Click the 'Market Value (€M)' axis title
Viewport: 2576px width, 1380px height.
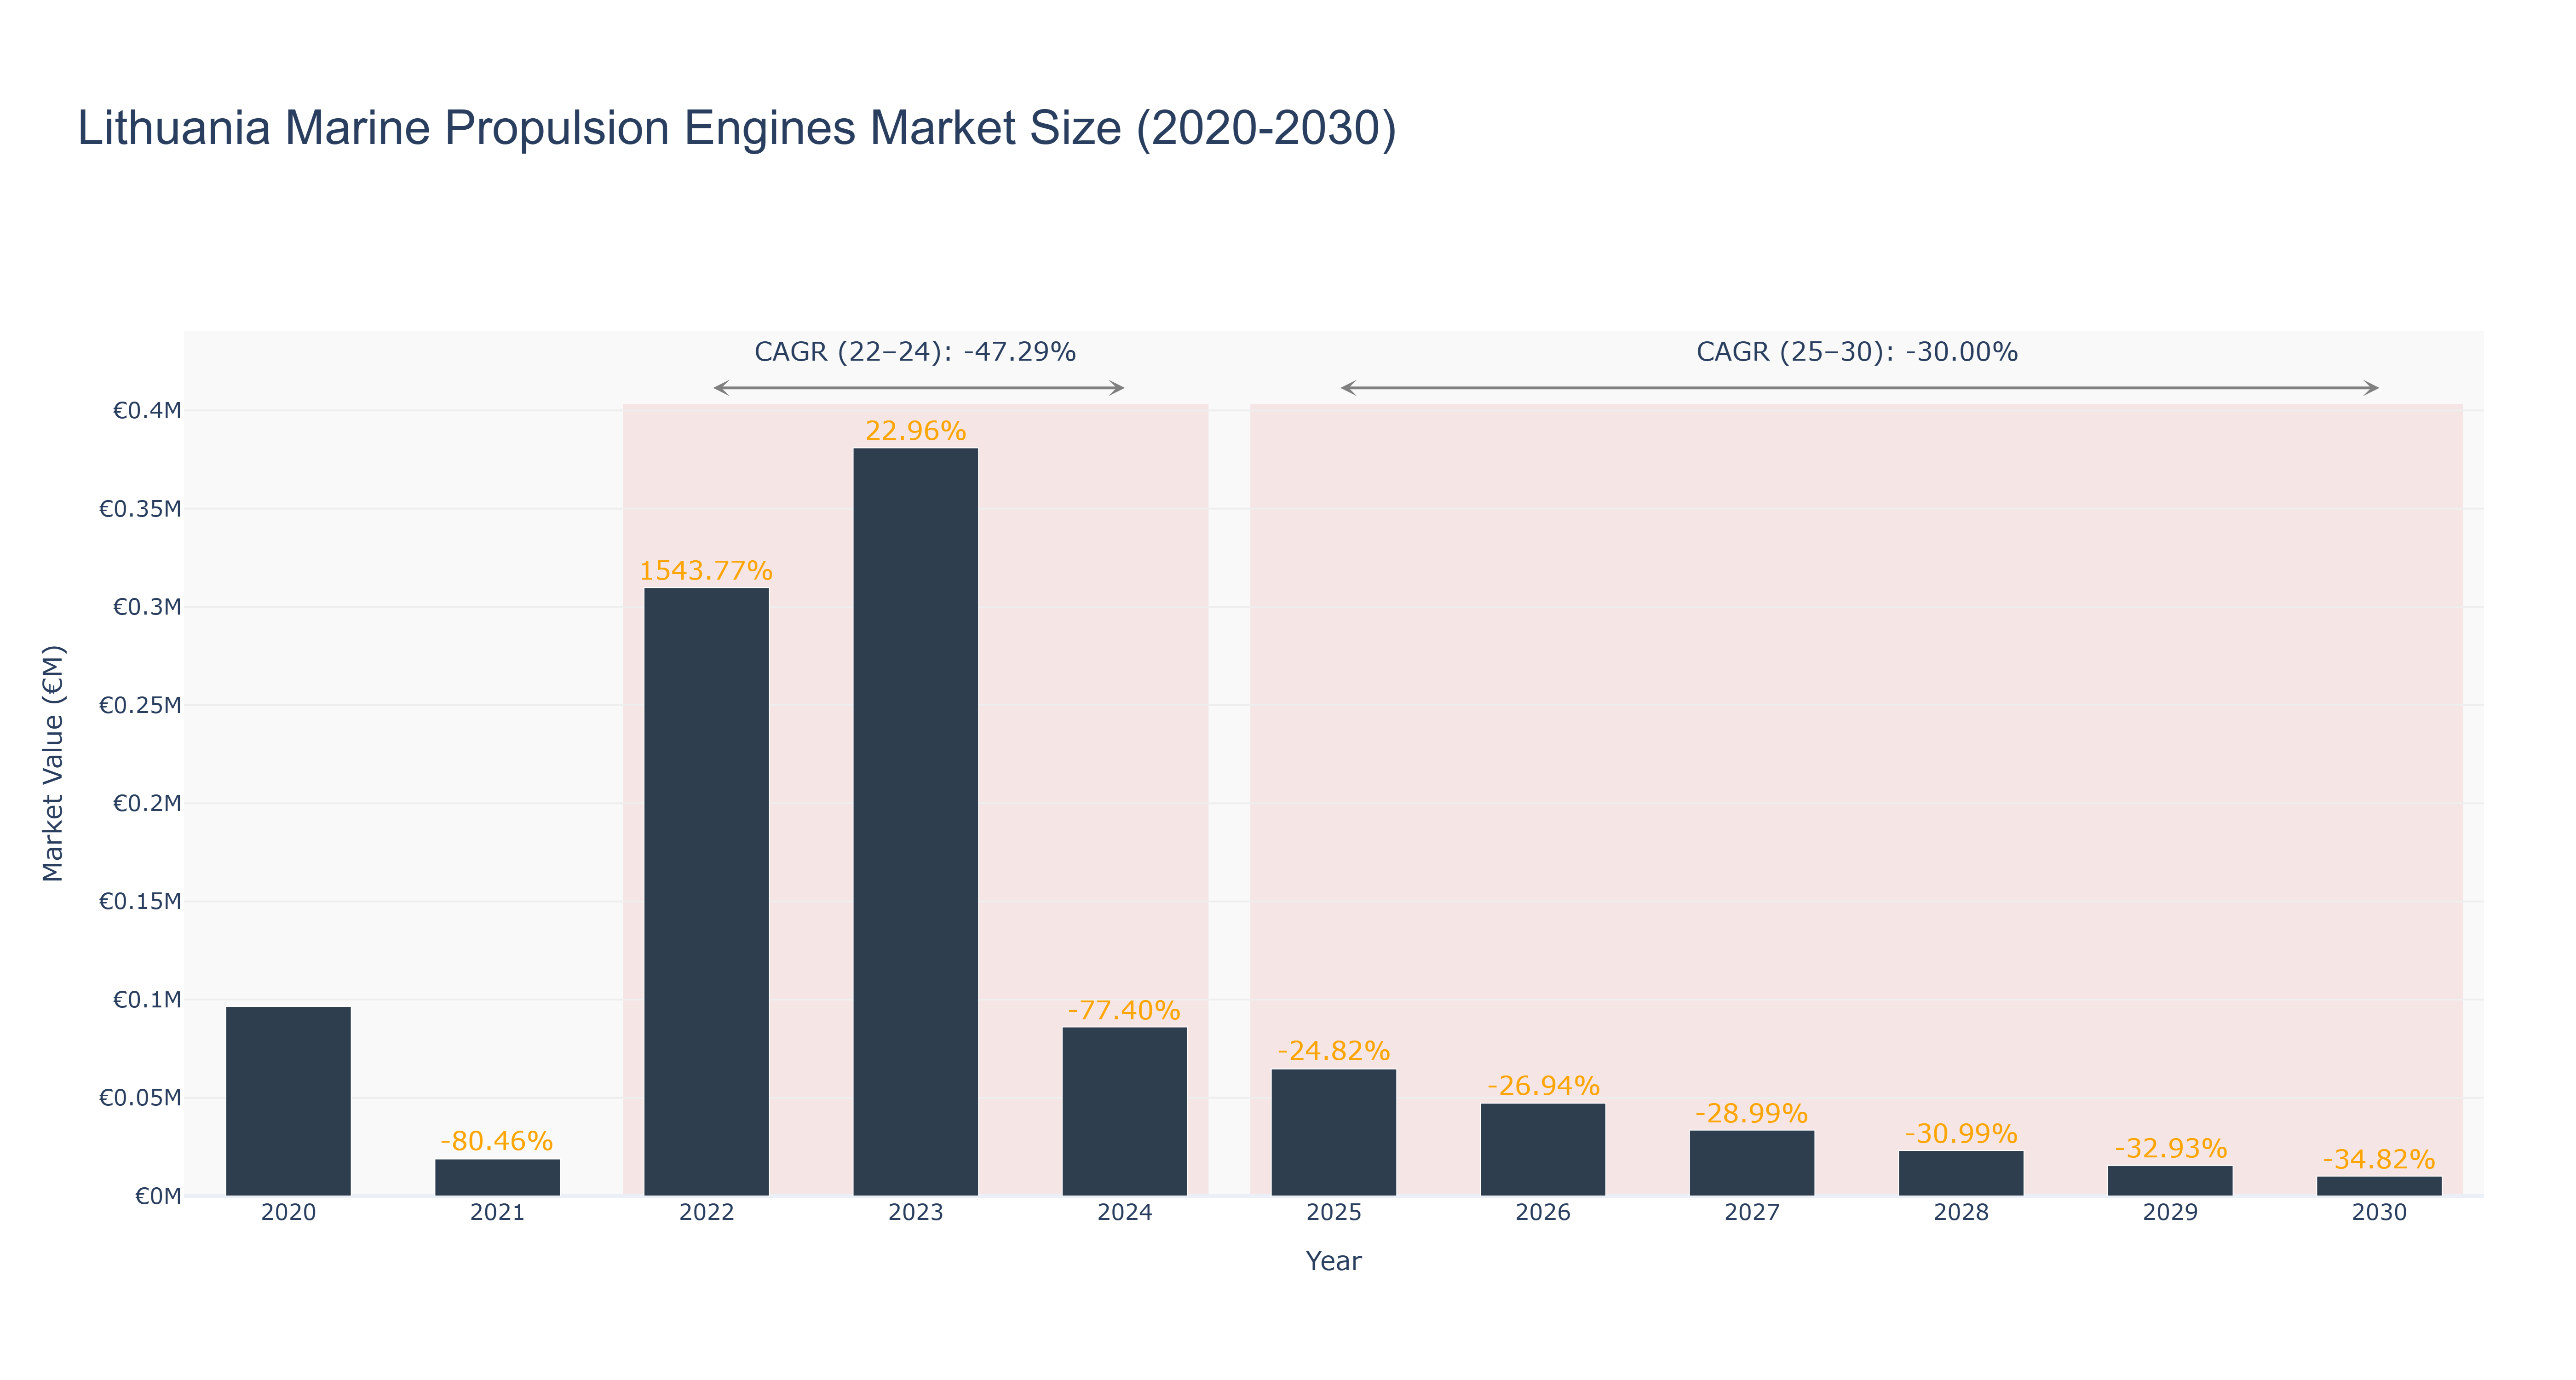tap(53, 764)
